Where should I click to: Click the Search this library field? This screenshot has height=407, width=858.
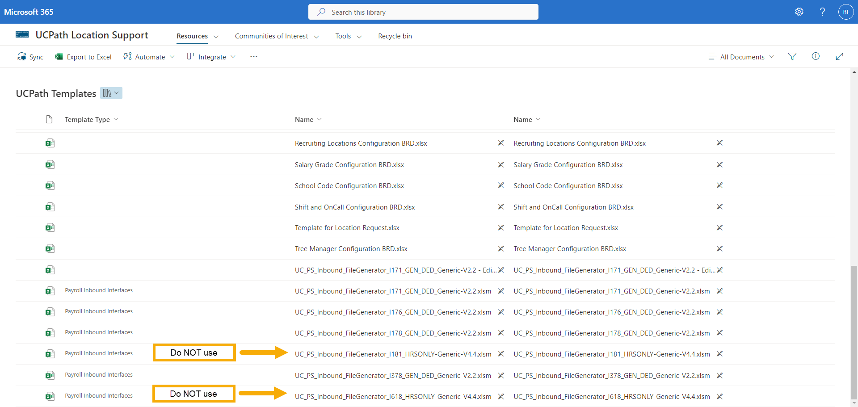[423, 12]
